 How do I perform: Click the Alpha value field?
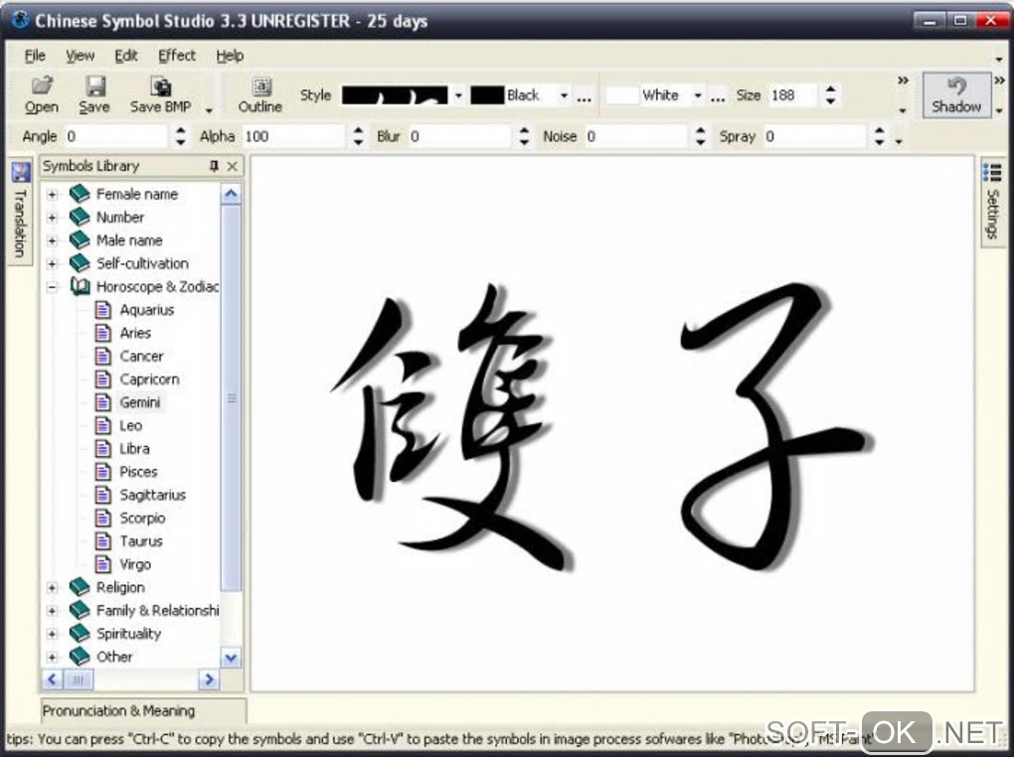pos(293,136)
